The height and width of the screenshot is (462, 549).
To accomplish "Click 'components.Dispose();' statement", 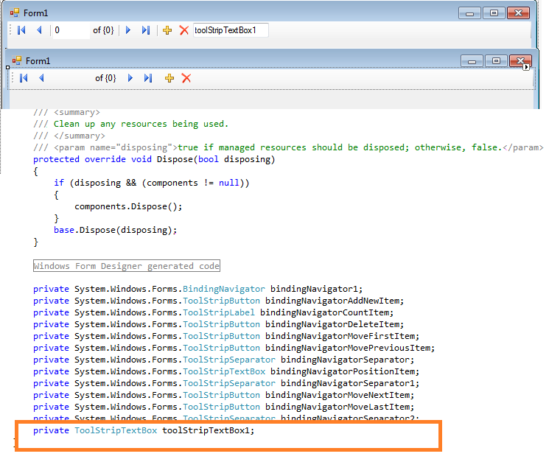I will point(128,206).
